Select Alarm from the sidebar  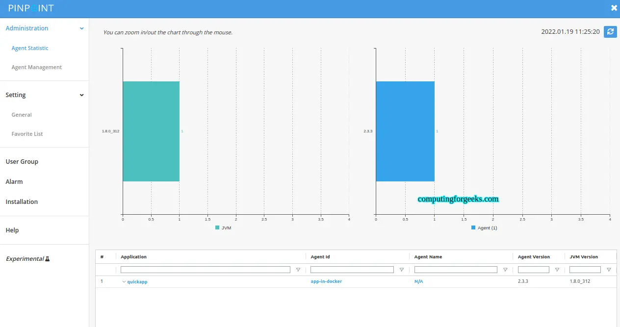[x=14, y=181]
